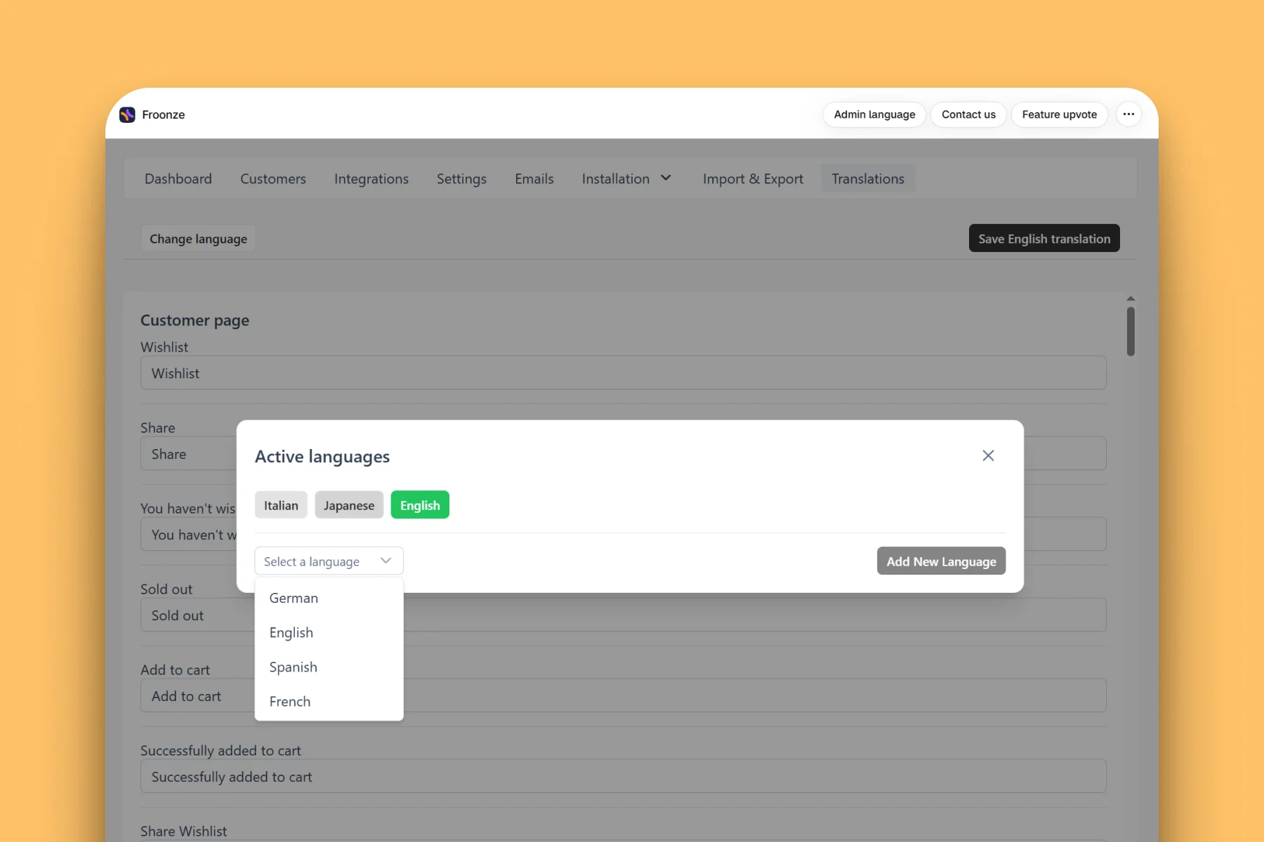Select the Translations tab

[x=868, y=179]
